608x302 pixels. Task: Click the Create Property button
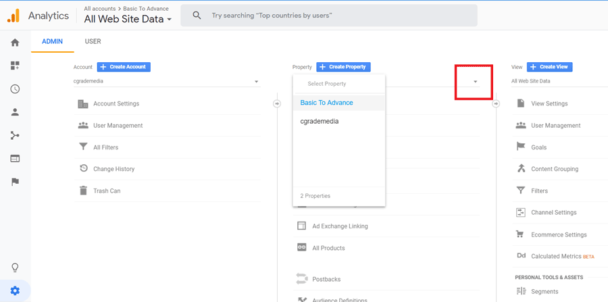(x=344, y=67)
